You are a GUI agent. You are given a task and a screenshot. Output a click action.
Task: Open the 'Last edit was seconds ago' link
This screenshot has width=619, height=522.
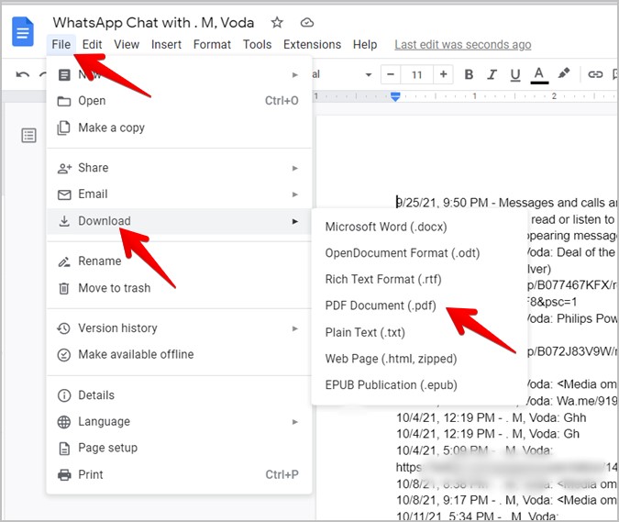462,44
